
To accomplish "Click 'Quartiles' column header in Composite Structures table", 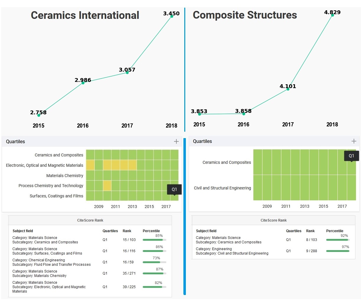I will pos(294,231).
